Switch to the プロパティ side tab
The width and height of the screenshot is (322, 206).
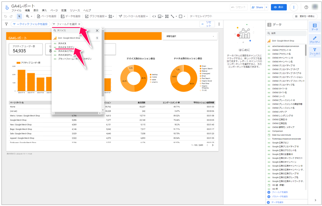[x=315, y=40]
